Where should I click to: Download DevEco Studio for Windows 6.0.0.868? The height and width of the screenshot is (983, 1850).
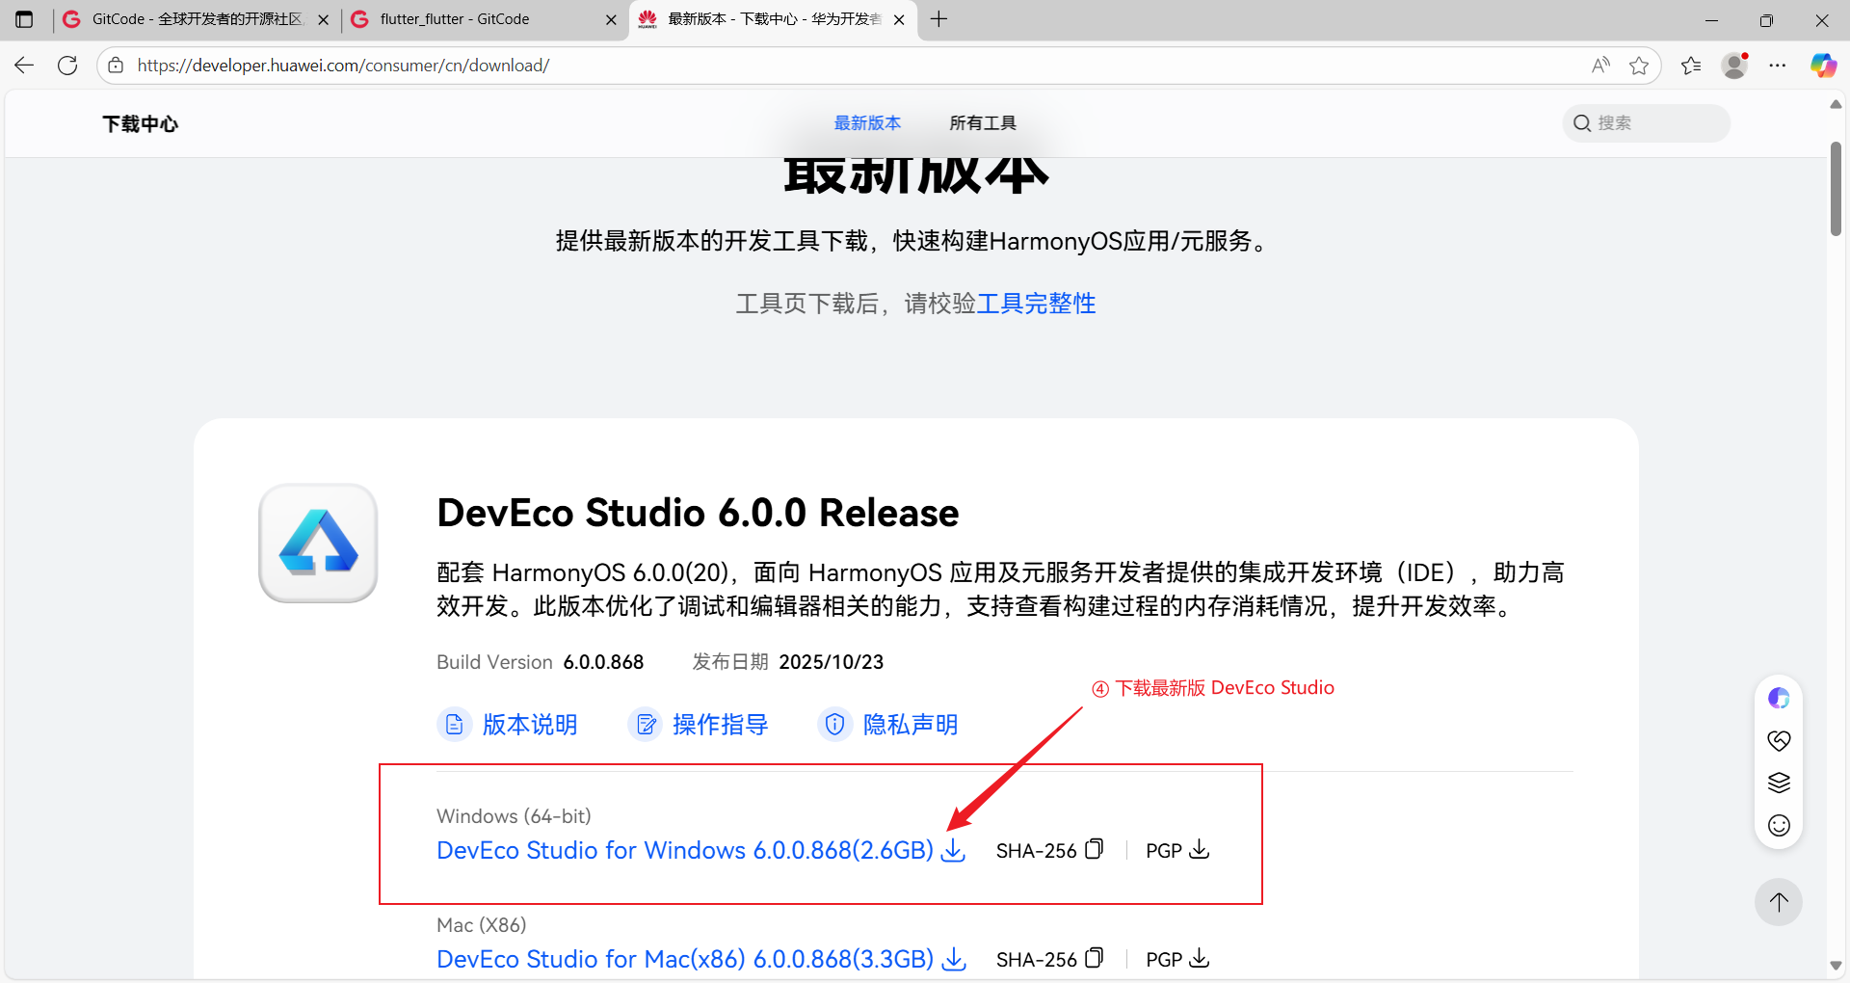coord(685,850)
